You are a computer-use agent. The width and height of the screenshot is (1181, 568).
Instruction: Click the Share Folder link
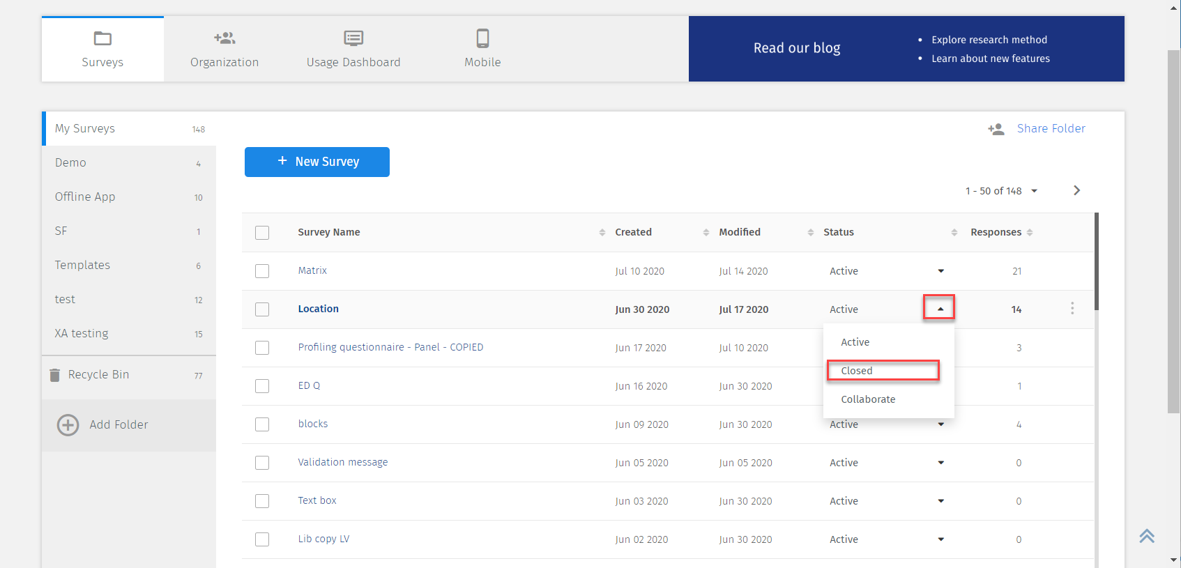(x=1051, y=129)
